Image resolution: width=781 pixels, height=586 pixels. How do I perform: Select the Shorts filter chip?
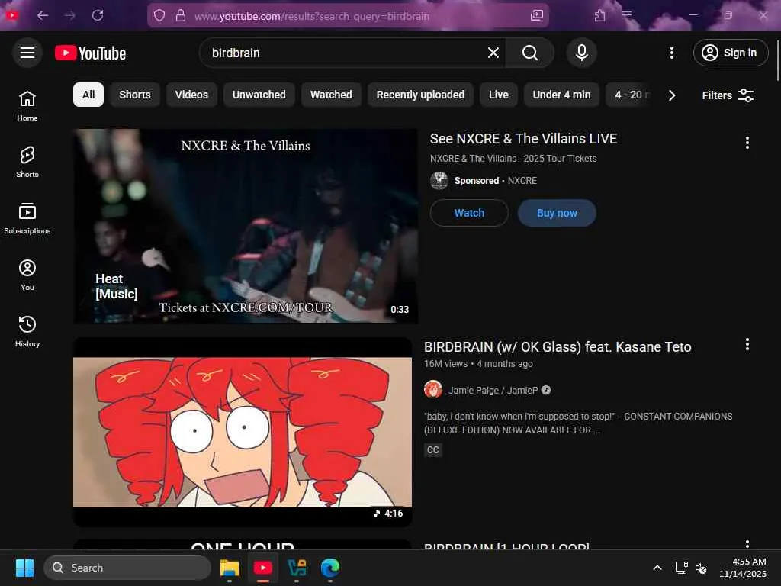coord(134,95)
